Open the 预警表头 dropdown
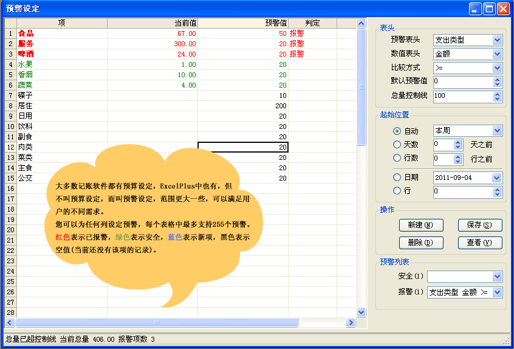 pyautogui.click(x=497, y=40)
